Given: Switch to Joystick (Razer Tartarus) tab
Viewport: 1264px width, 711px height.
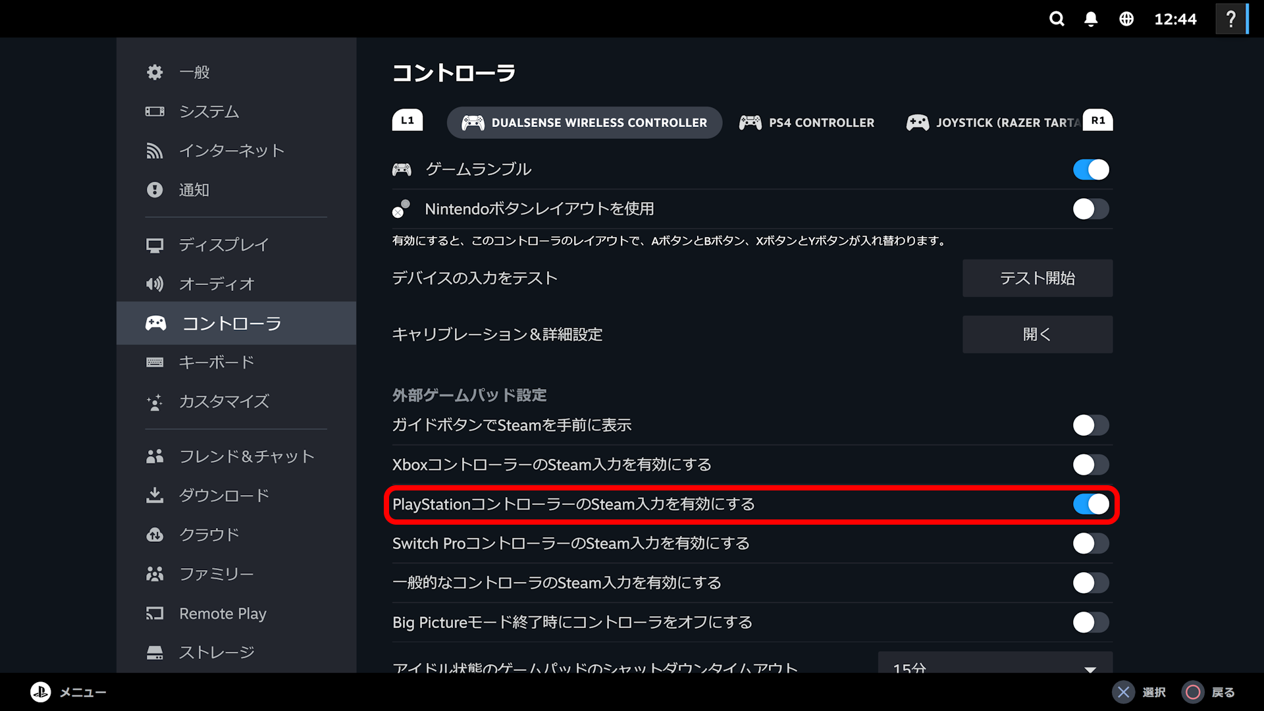Looking at the screenshot, I should pyautogui.click(x=993, y=122).
